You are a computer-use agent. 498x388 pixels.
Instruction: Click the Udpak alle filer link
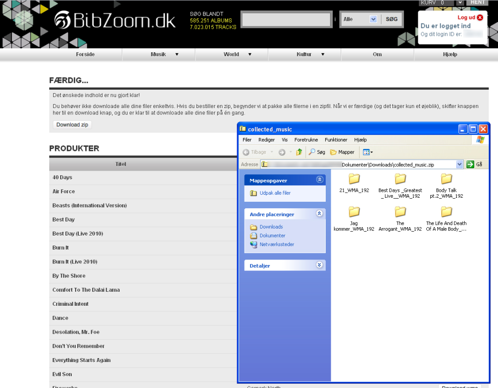tap(275, 193)
